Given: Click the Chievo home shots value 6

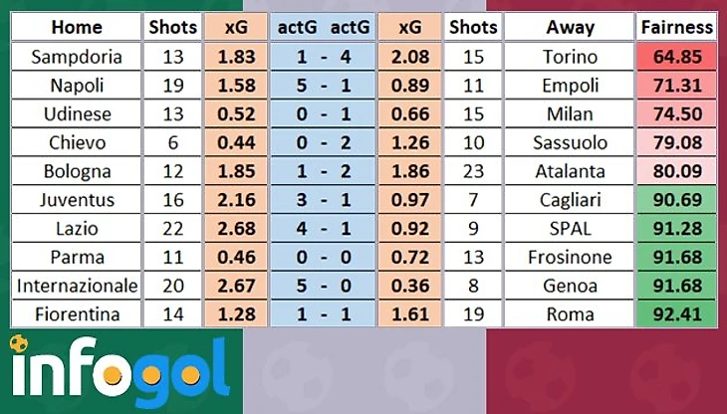Looking at the screenshot, I should coord(172,142).
